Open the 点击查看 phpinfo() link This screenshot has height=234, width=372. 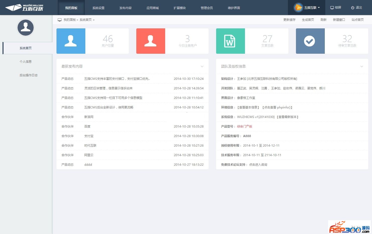click(x=277, y=107)
